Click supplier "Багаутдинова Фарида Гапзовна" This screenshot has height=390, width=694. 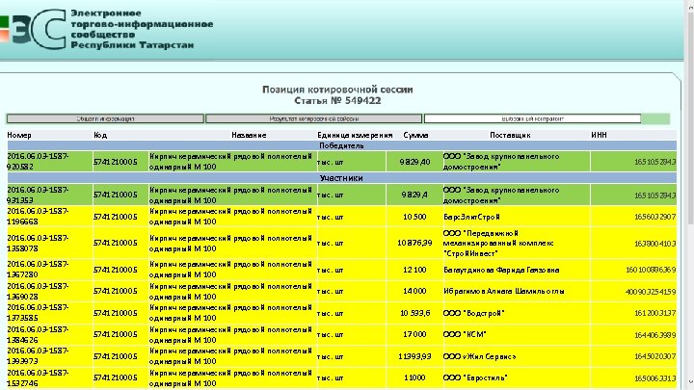pos(501,270)
